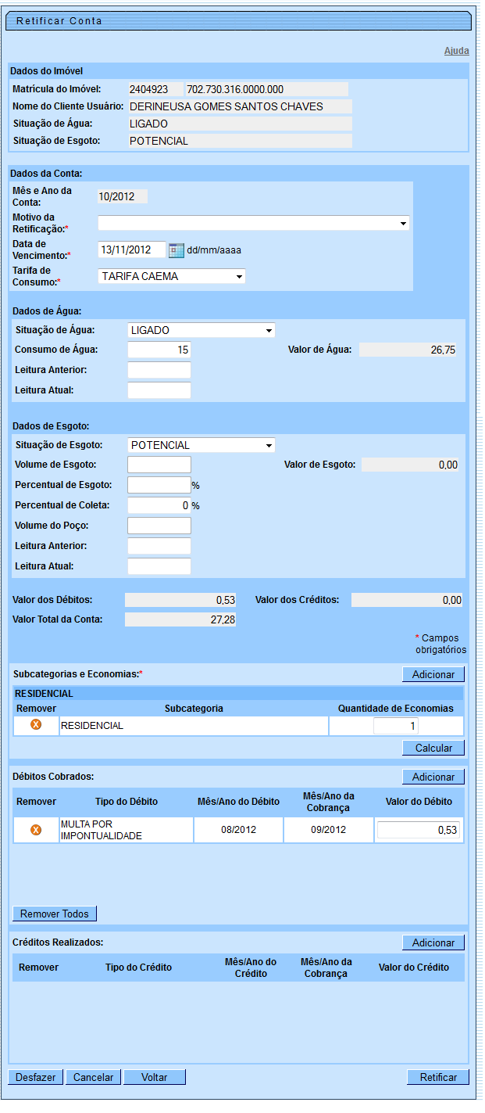Focus the Volume de Esgoto field
485x1113 pixels.
159,465
